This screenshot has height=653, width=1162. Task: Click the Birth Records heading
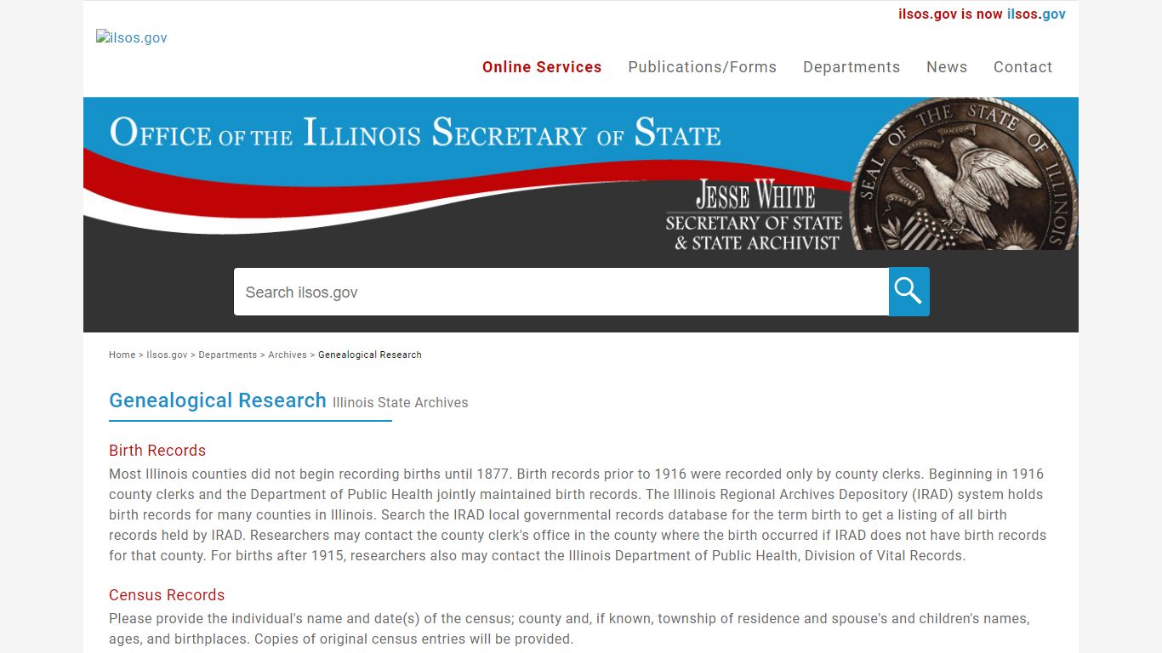pyautogui.click(x=157, y=451)
